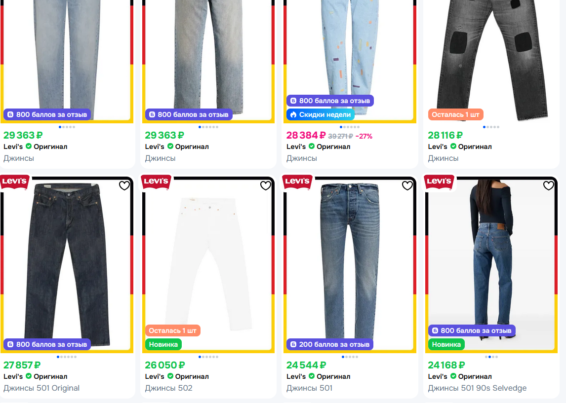Click Levi's logo badge on 90s Selvedge card

439,182
